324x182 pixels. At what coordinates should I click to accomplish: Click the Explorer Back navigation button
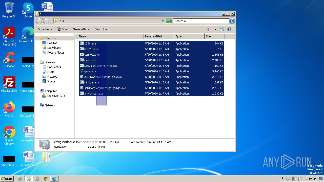(x=39, y=21)
